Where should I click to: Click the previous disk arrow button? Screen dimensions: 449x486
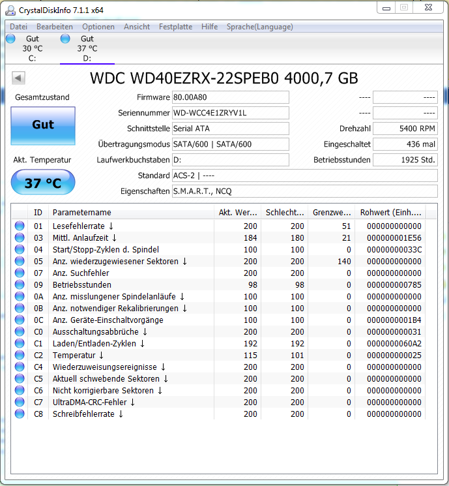[18, 78]
